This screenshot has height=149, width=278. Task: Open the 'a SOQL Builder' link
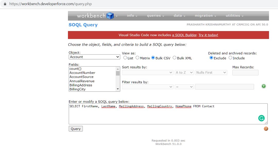tap(184, 35)
